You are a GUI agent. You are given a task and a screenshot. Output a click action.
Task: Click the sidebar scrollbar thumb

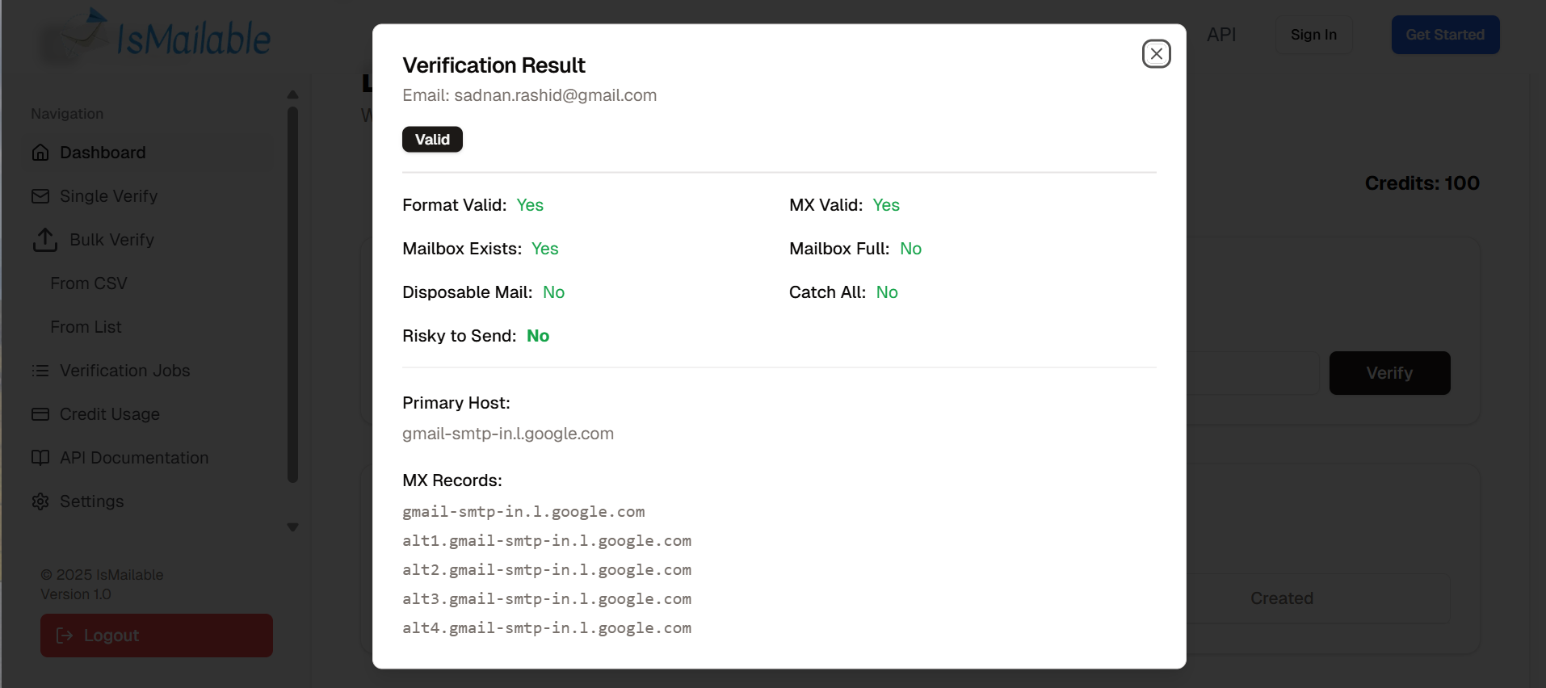(x=293, y=295)
